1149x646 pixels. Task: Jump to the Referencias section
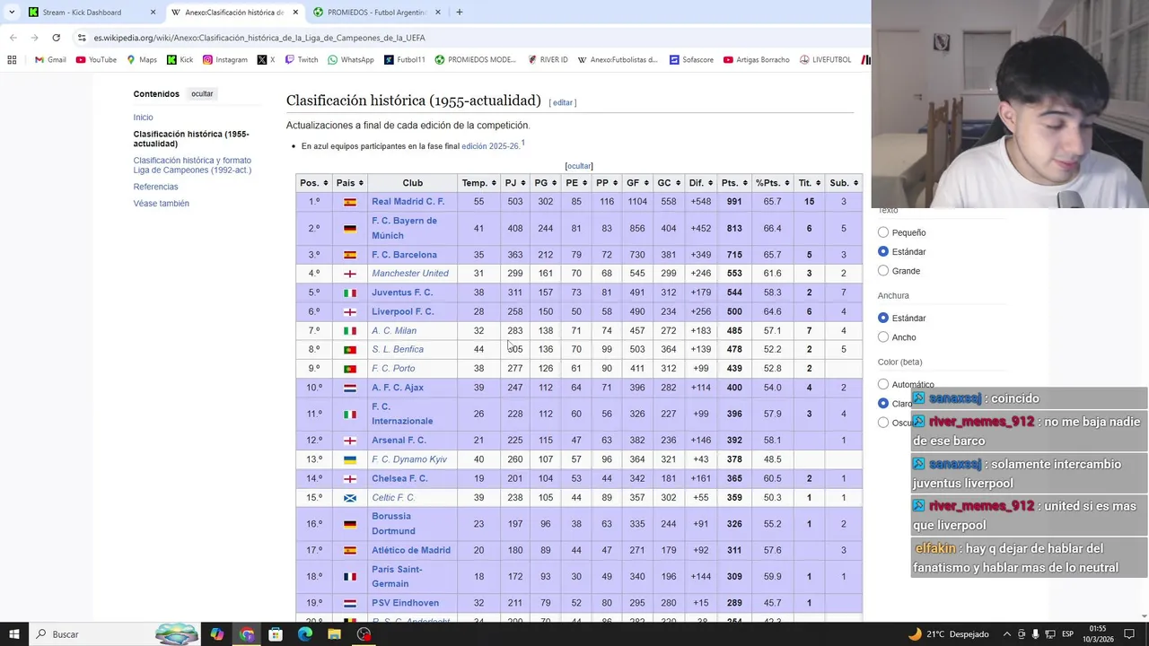pyautogui.click(x=155, y=187)
